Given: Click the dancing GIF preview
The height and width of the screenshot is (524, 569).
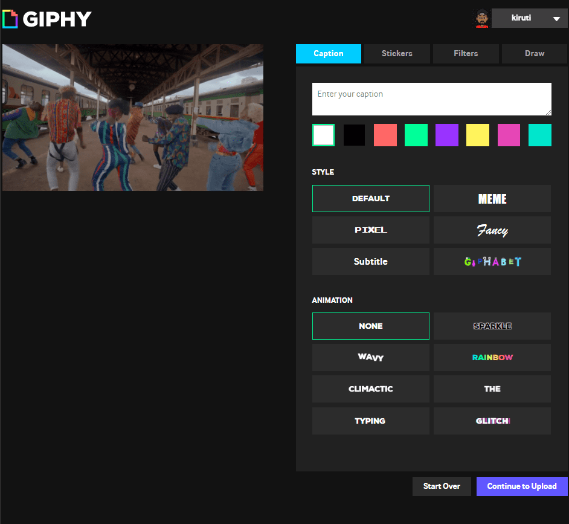Looking at the screenshot, I should [133, 118].
